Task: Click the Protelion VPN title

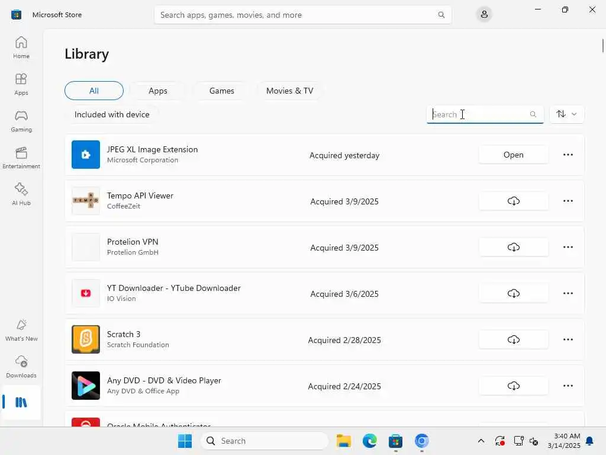Action: (x=133, y=242)
